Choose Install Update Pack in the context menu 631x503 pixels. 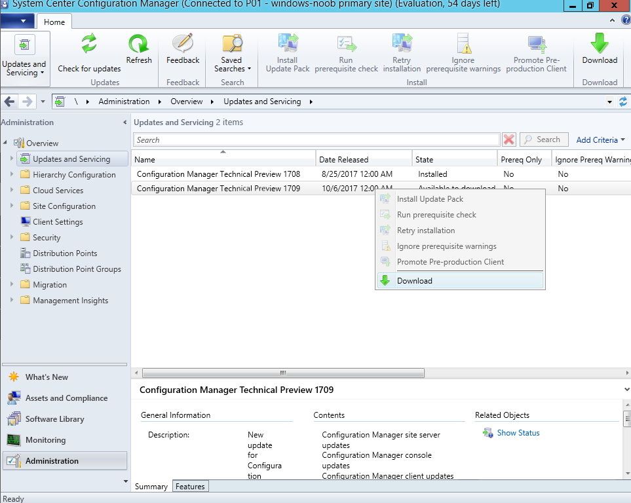click(x=460, y=199)
